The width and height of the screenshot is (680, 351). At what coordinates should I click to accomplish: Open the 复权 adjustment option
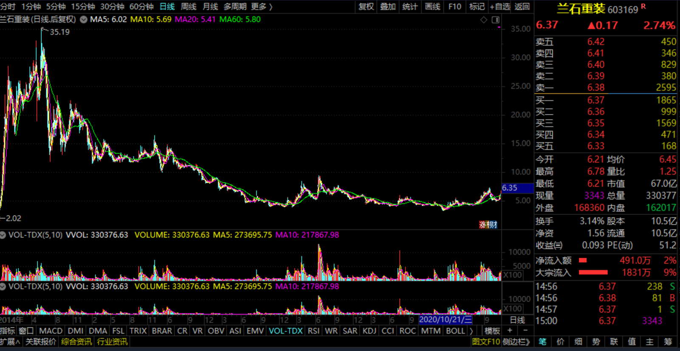tap(366, 7)
